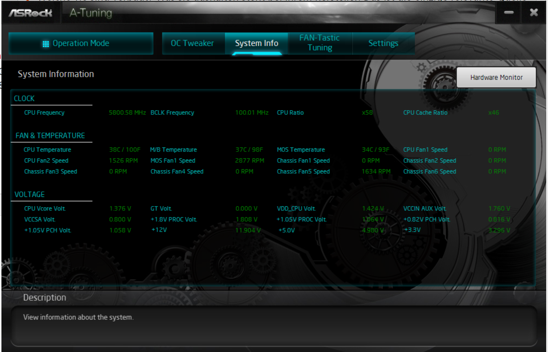This screenshot has width=548, height=352.
Task: Click the CPU Frequency reading
Action: coord(127,112)
